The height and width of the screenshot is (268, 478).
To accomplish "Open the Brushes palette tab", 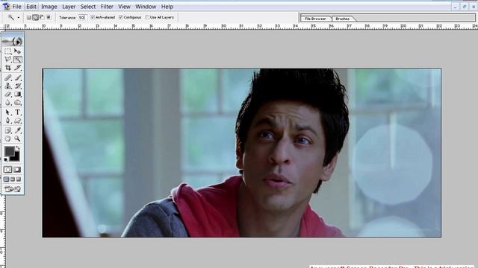I will (x=343, y=19).
